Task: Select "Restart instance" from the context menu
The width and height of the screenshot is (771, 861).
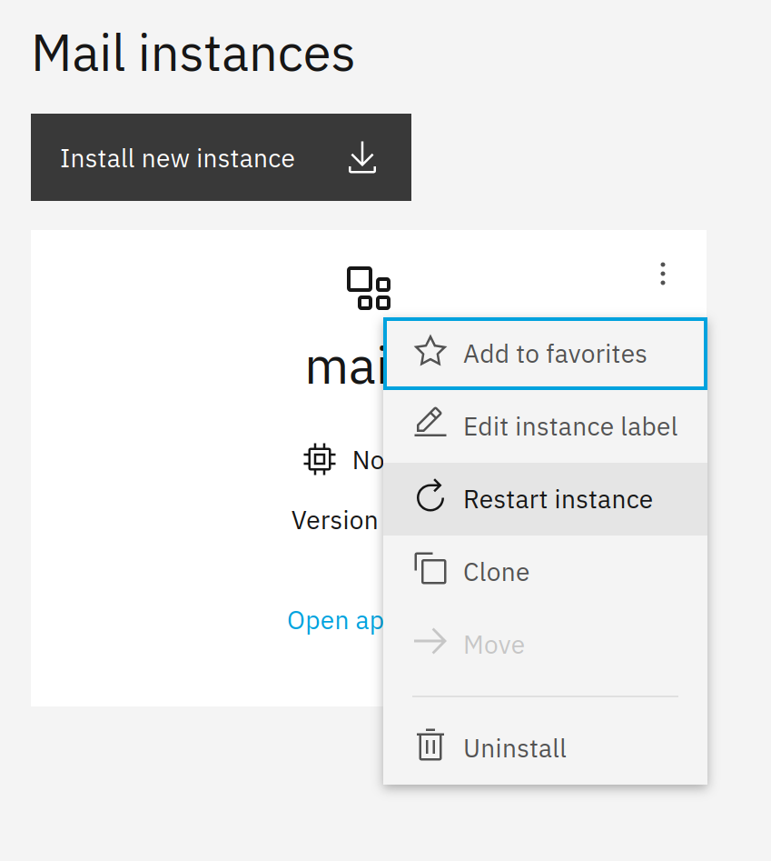Action: click(558, 499)
